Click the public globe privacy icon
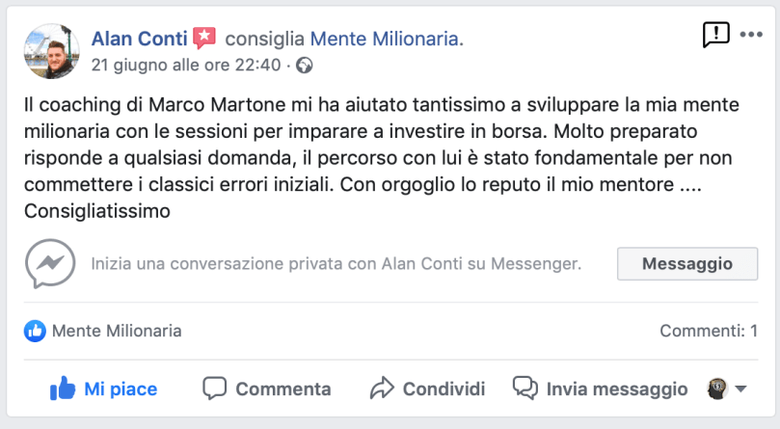 [x=305, y=66]
